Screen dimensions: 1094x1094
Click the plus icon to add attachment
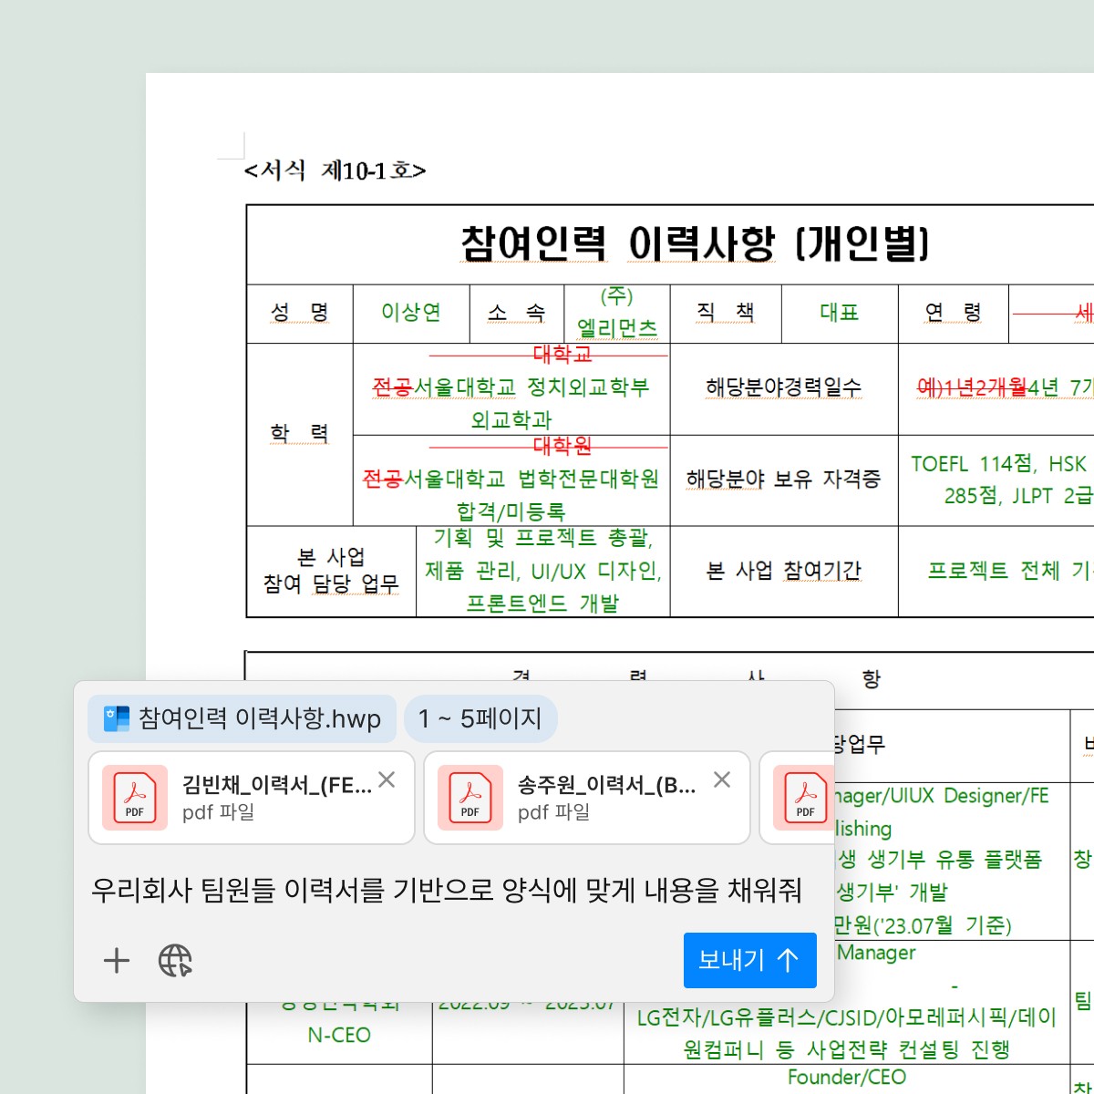117,960
